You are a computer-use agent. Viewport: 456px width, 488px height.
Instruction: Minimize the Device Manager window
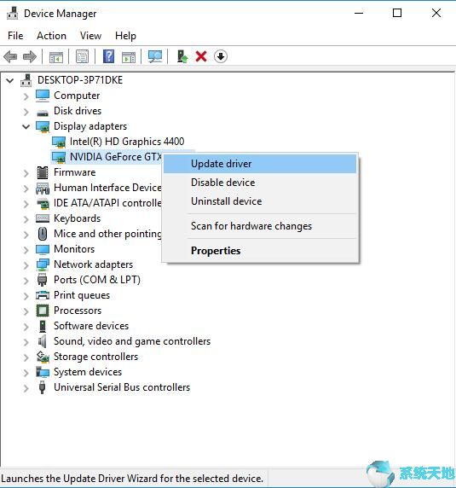tap(359, 13)
